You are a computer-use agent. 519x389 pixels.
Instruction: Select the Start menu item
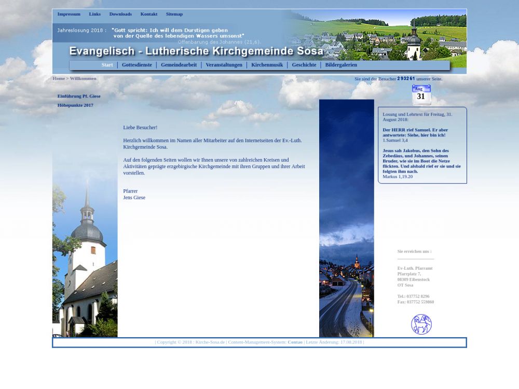click(x=107, y=65)
